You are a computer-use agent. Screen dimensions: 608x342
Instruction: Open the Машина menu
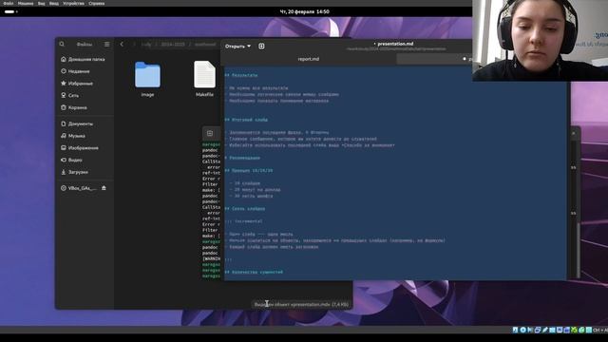tap(26, 3)
